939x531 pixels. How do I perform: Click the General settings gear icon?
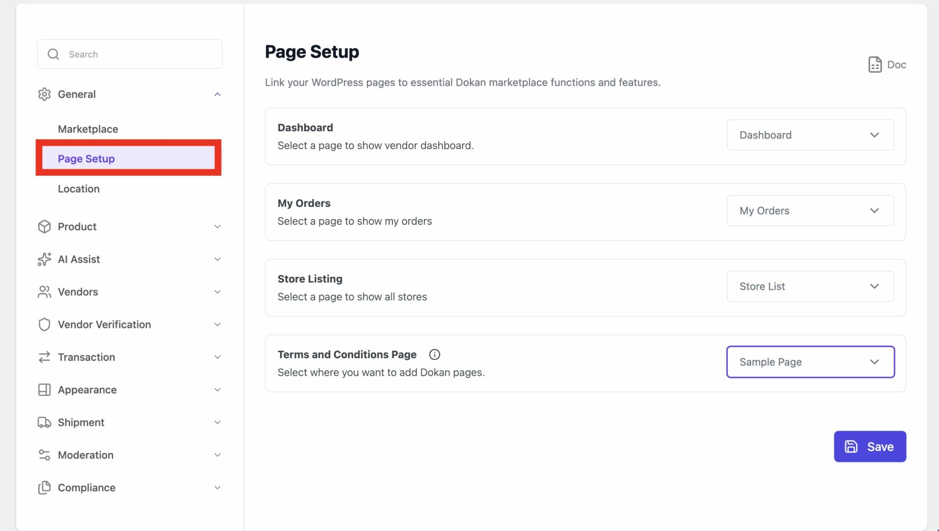(45, 94)
